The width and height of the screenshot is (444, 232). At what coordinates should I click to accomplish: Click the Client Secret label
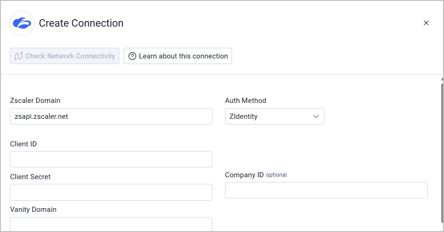click(x=30, y=177)
